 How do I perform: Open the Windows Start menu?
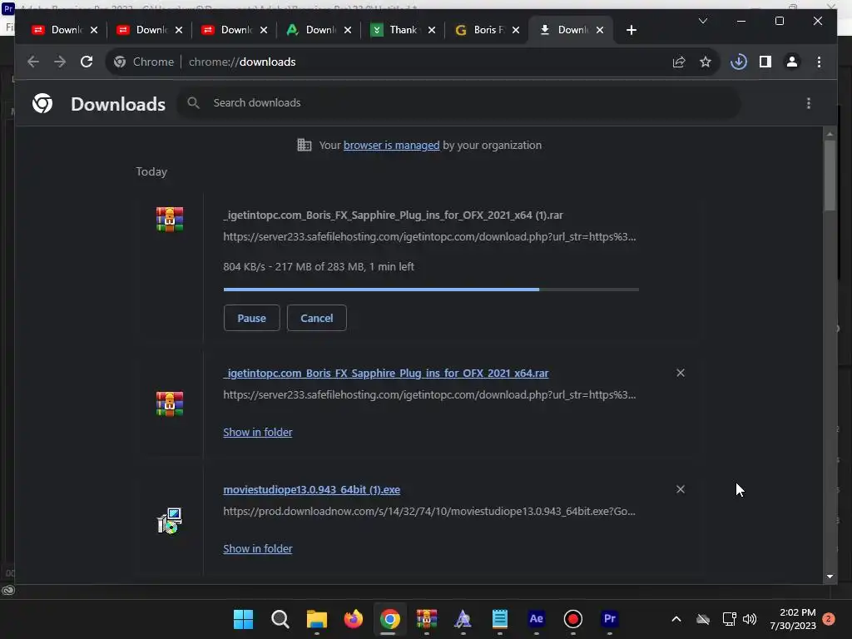[x=243, y=619]
